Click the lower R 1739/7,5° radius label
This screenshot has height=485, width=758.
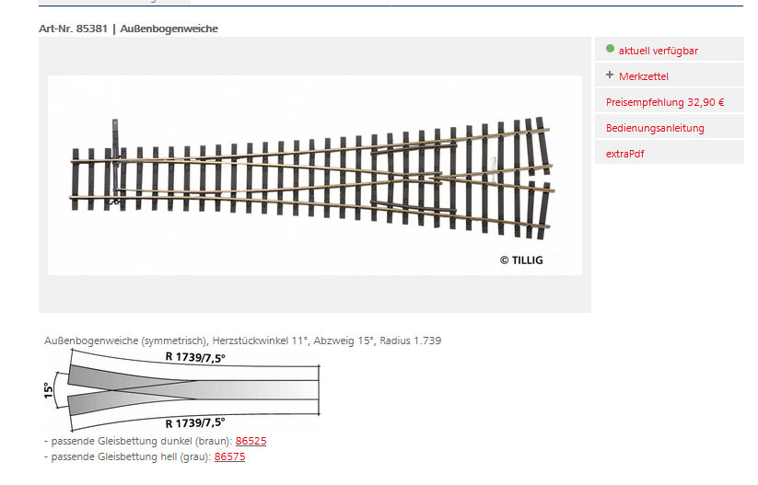click(195, 423)
